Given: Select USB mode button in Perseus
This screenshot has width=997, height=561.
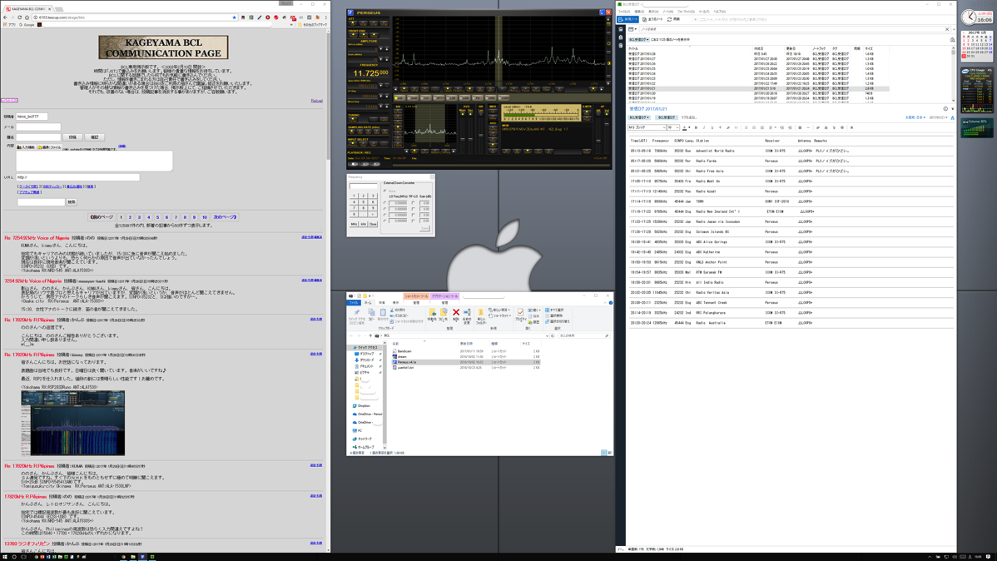Looking at the screenshot, I should click(465, 98).
